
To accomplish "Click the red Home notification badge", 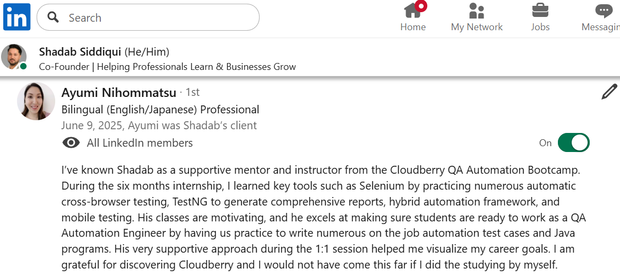I will click(x=421, y=6).
